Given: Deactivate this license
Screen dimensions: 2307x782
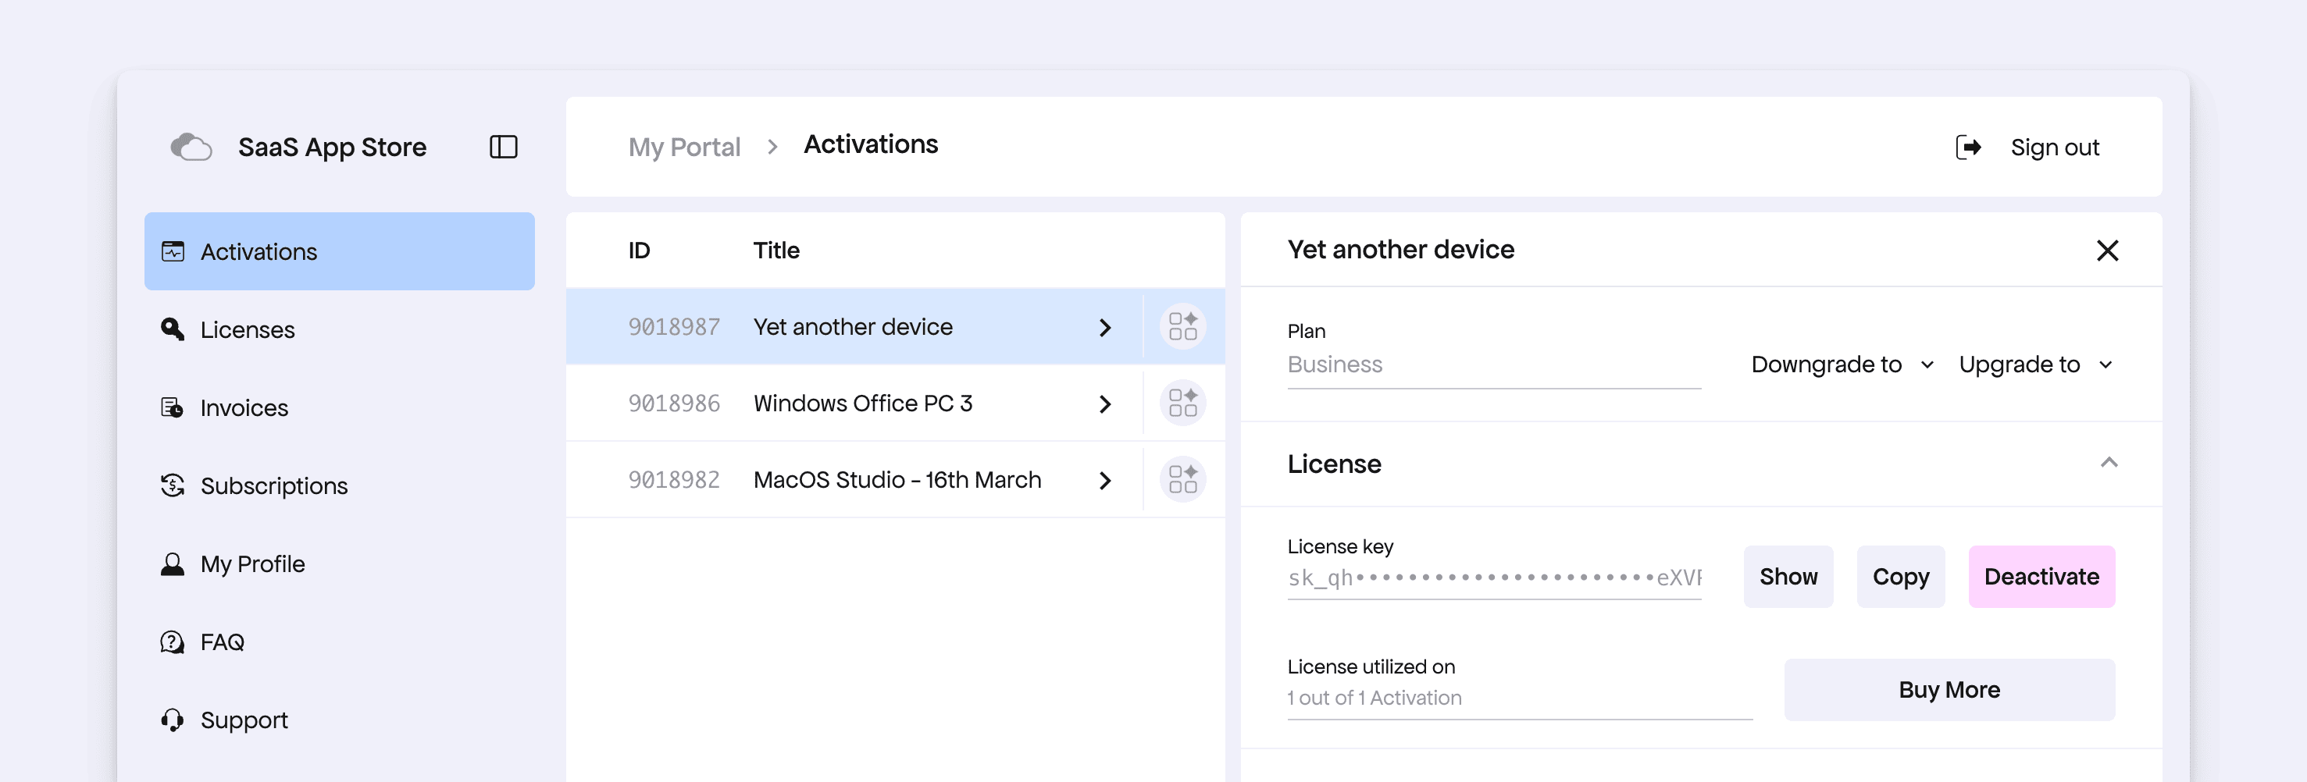Looking at the screenshot, I should tap(2041, 577).
